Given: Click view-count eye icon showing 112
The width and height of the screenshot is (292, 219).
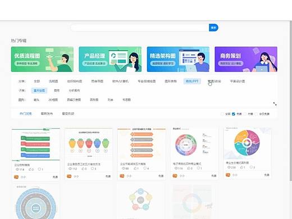Looking at the screenshot, I should click(x=70, y=168).
